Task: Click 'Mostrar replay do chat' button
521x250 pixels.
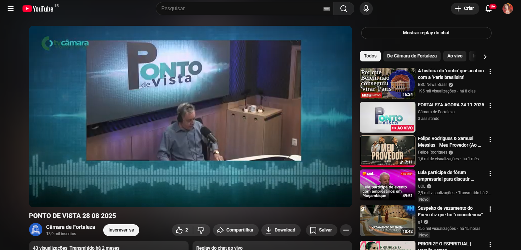Action: click(426, 33)
